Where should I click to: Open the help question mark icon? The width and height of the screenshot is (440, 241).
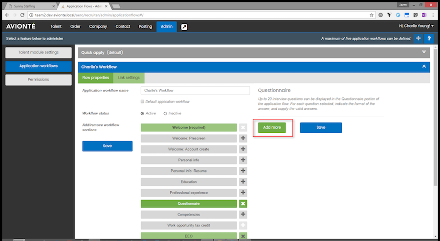429,39
